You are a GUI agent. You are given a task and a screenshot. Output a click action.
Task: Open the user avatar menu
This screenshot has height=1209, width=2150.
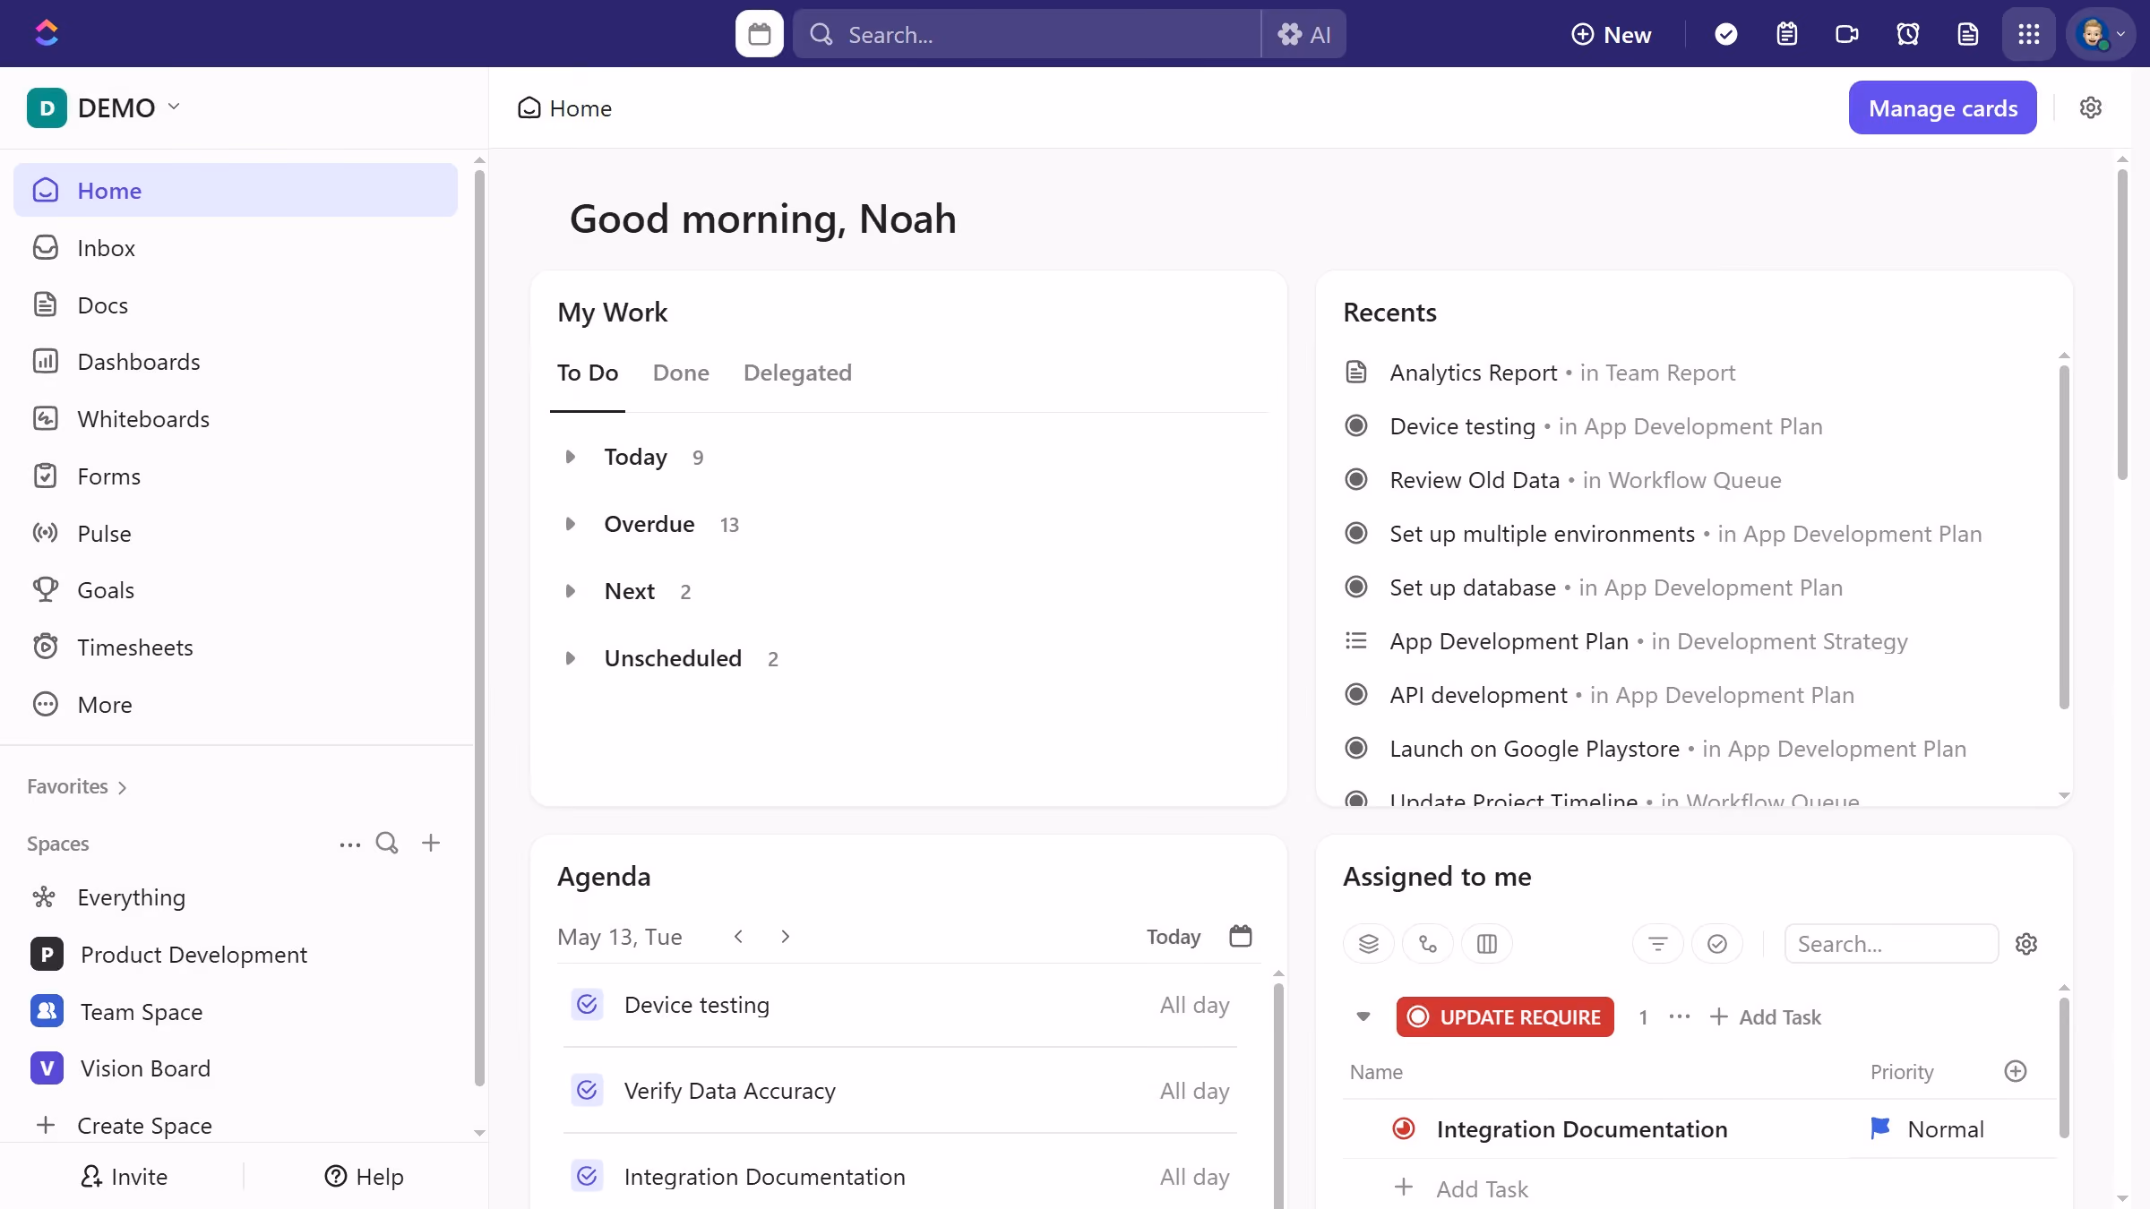[x=2100, y=34]
